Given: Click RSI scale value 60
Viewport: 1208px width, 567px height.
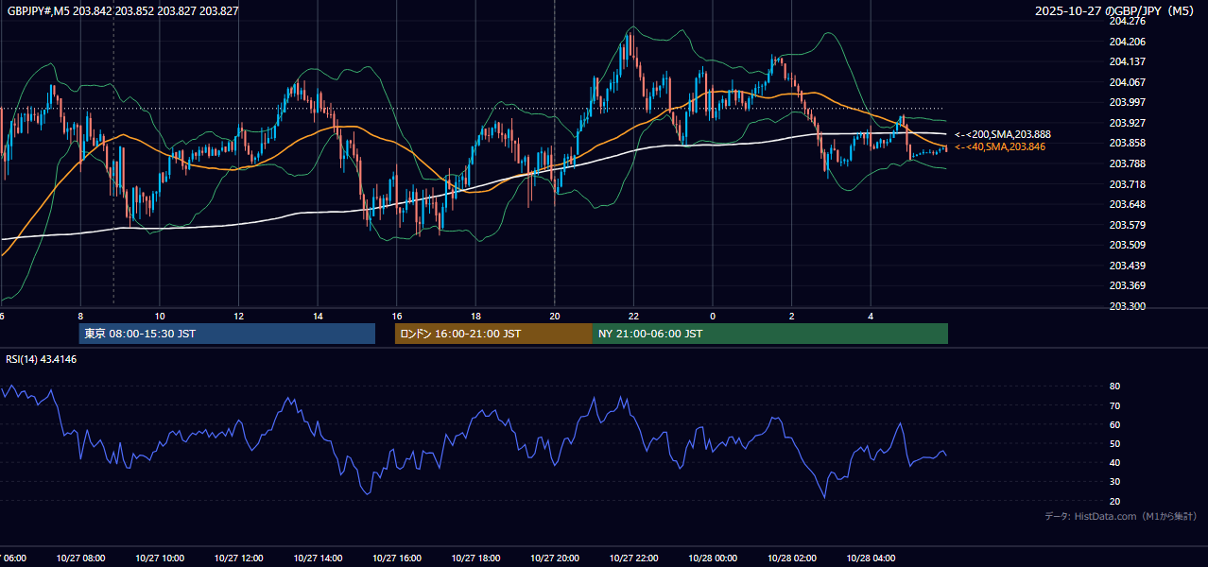Looking at the screenshot, I should tap(1114, 424).
